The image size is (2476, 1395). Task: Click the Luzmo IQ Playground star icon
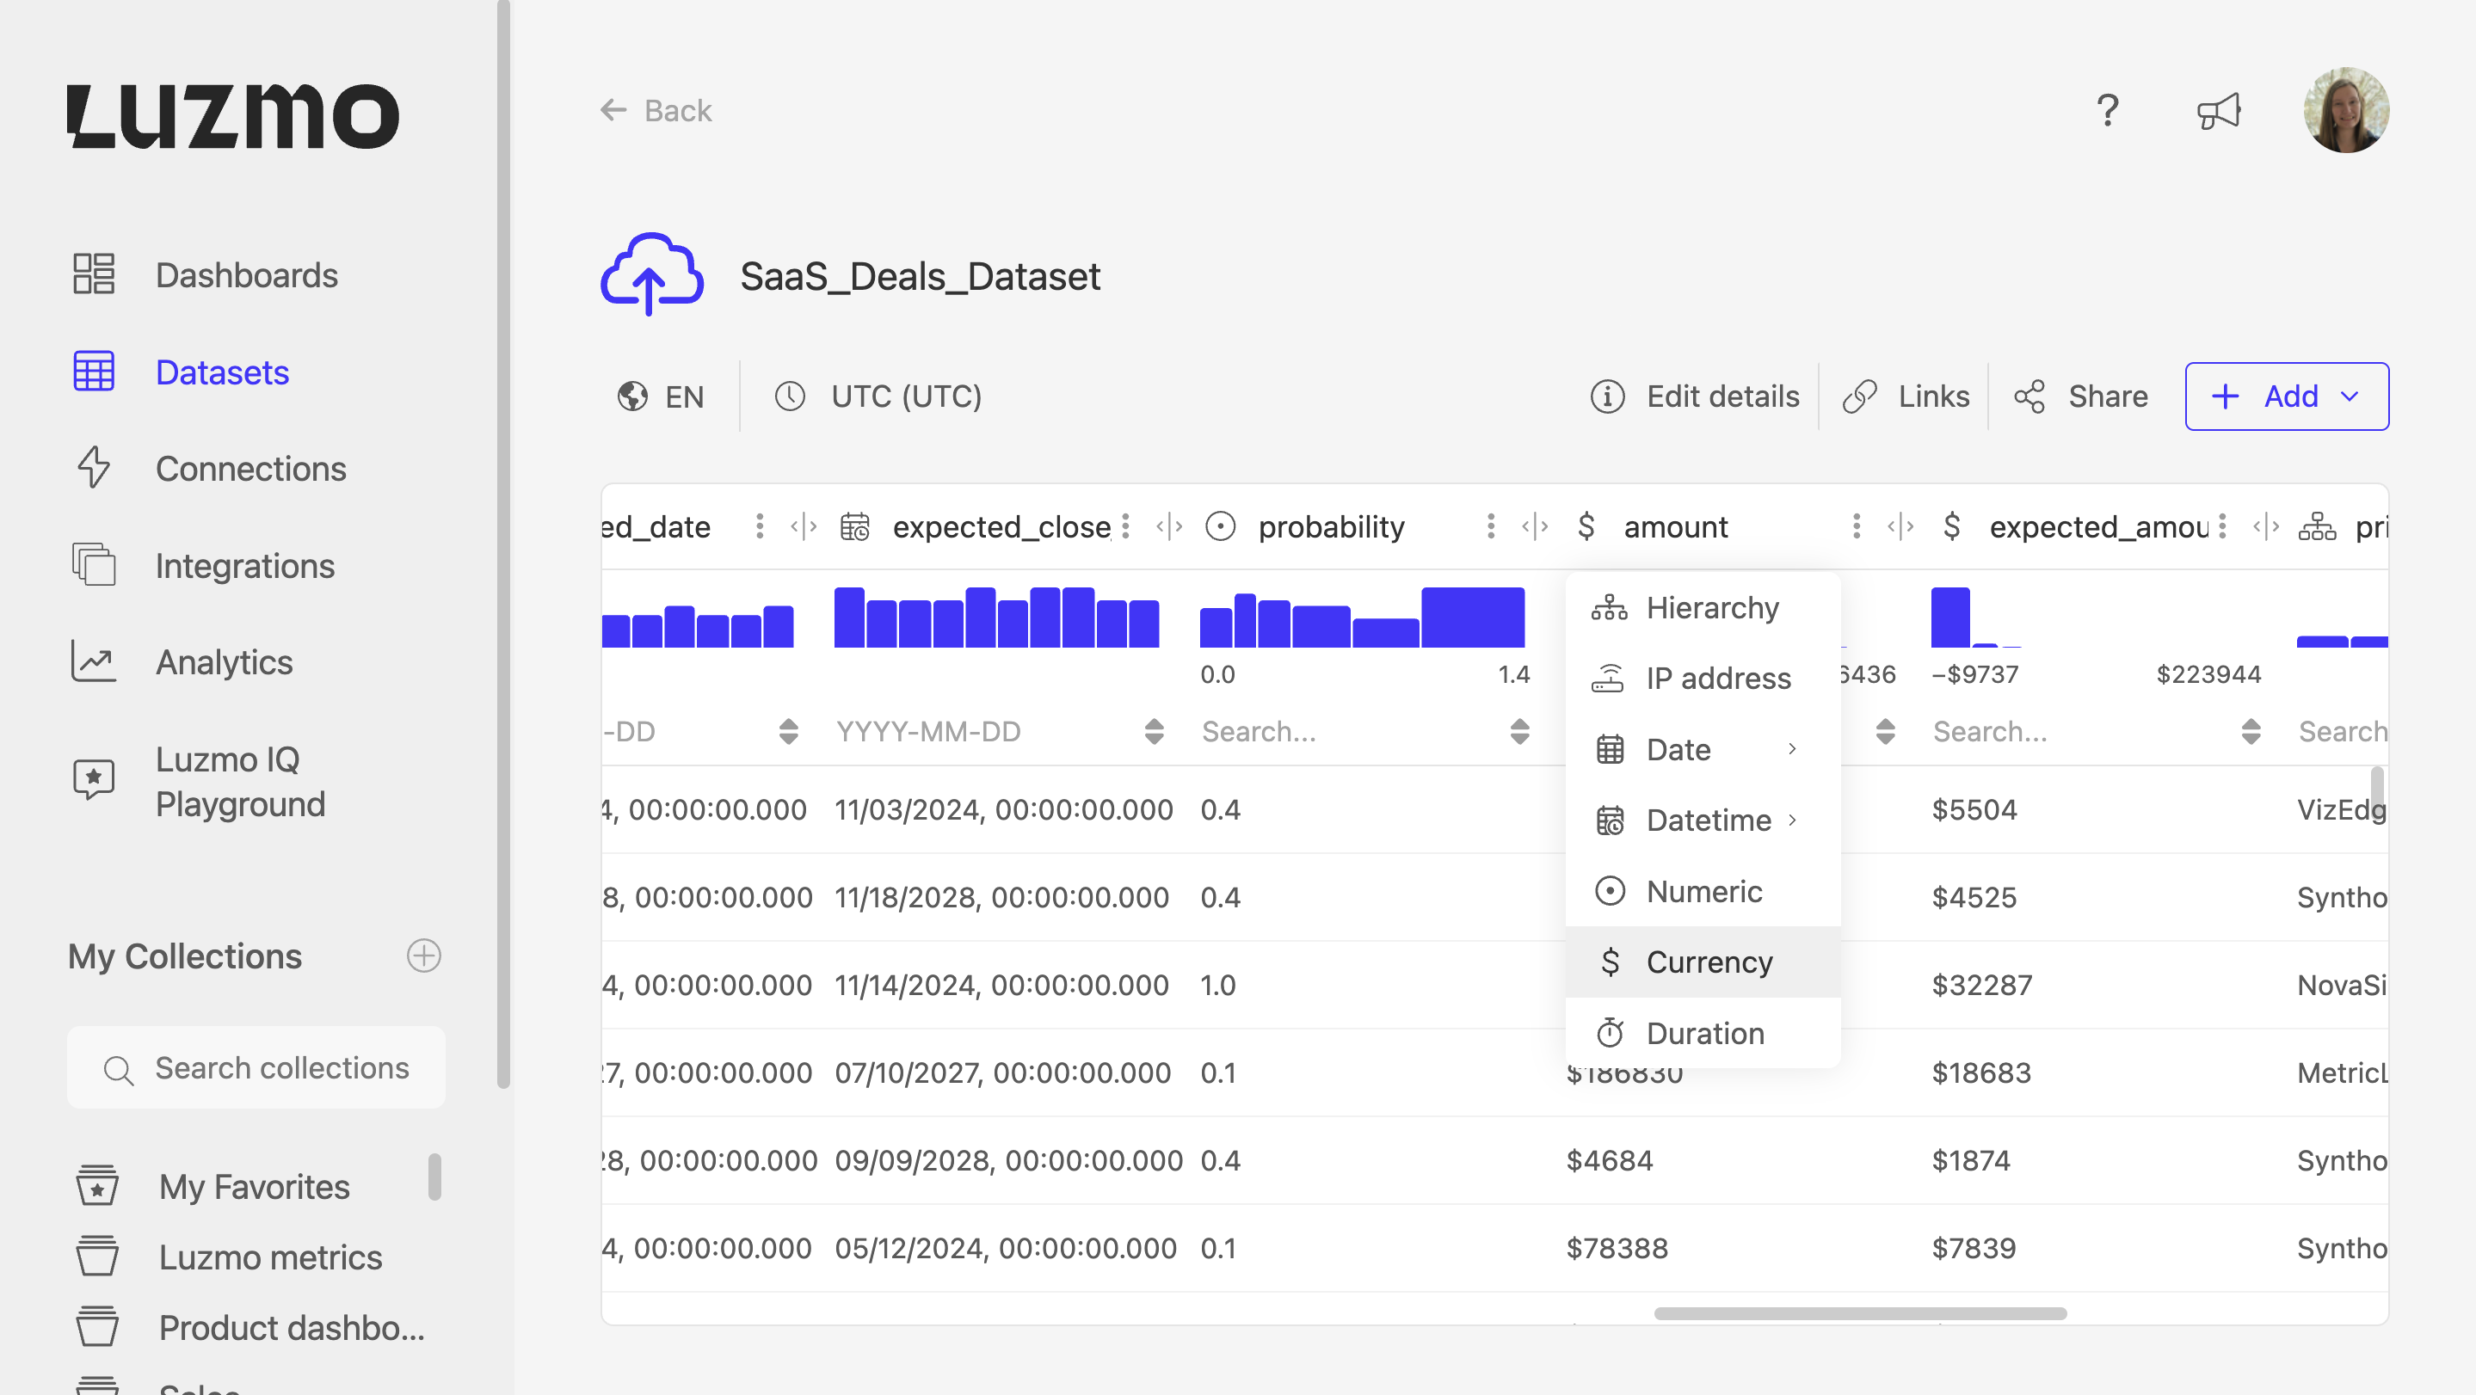click(x=94, y=780)
